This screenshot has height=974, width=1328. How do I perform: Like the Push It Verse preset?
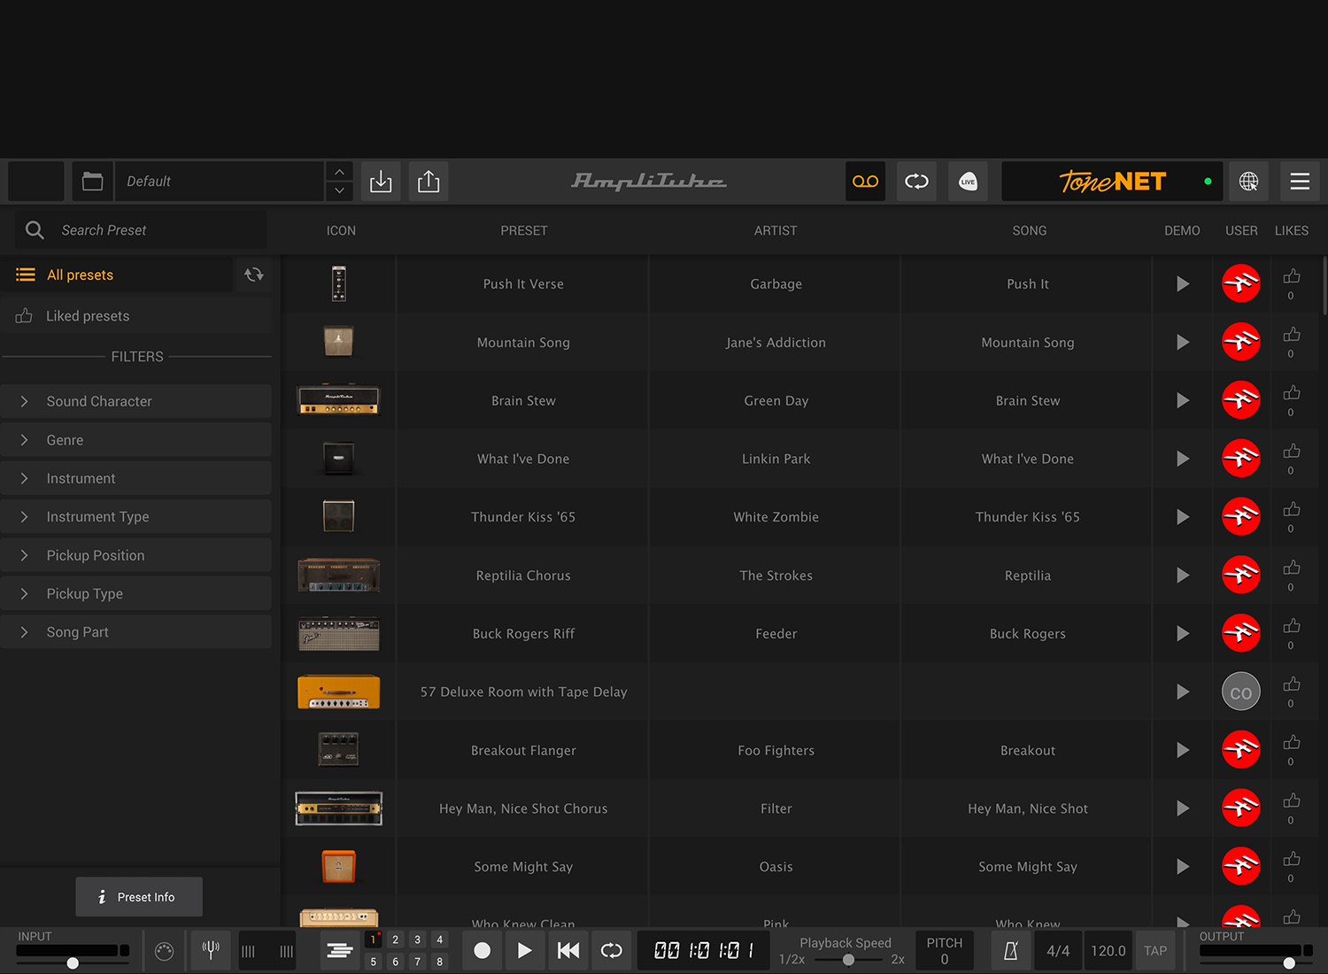[x=1292, y=277]
